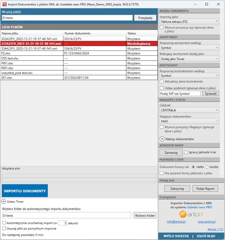Open the "Importuj jako" dropdown
This screenshot has height=240, width=225.
pyautogui.click(x=189, y=21)
